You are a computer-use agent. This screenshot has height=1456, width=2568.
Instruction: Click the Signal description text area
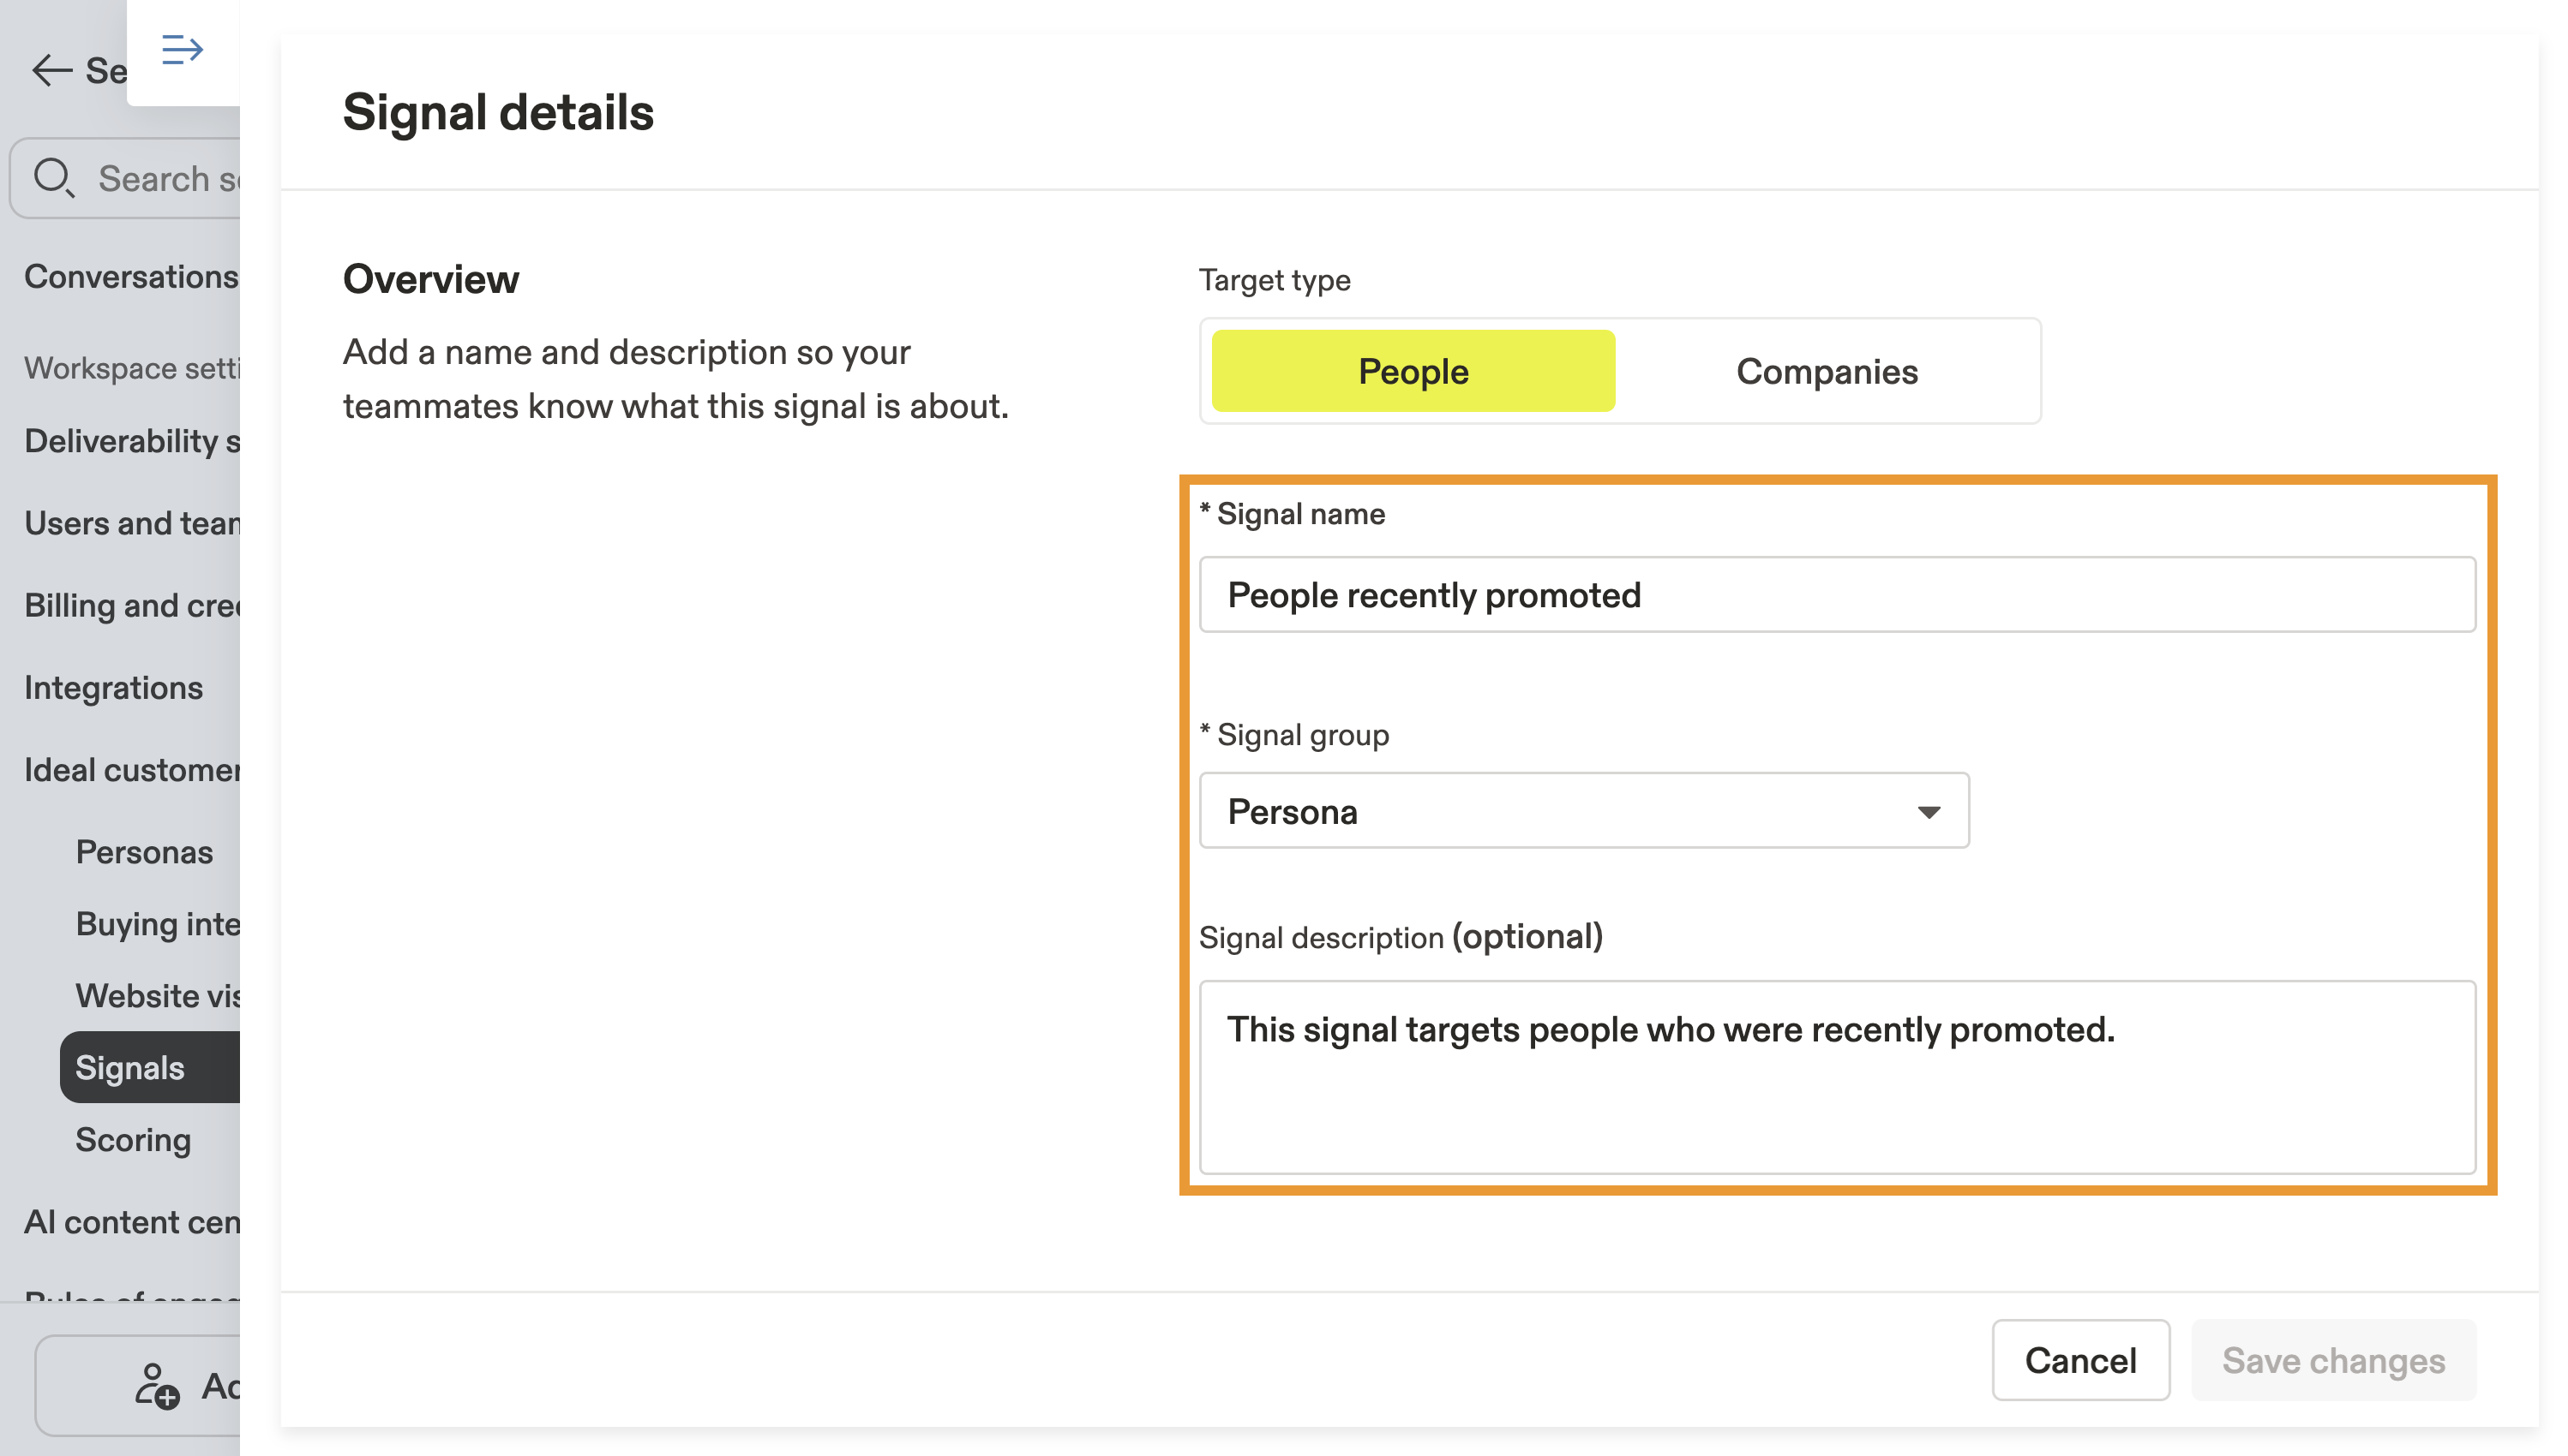tap(1837, 1076)
